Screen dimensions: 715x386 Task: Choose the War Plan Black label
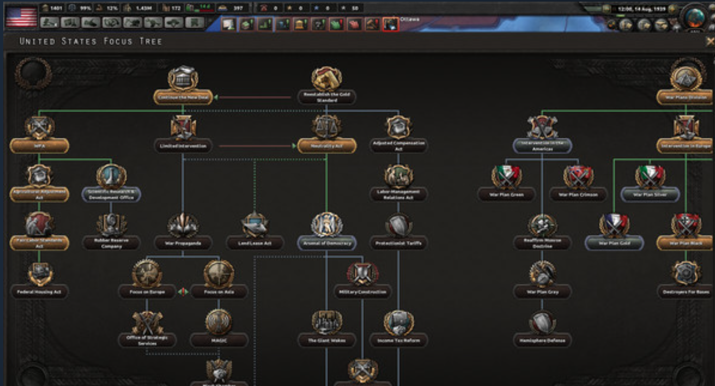tap(686, 243)
